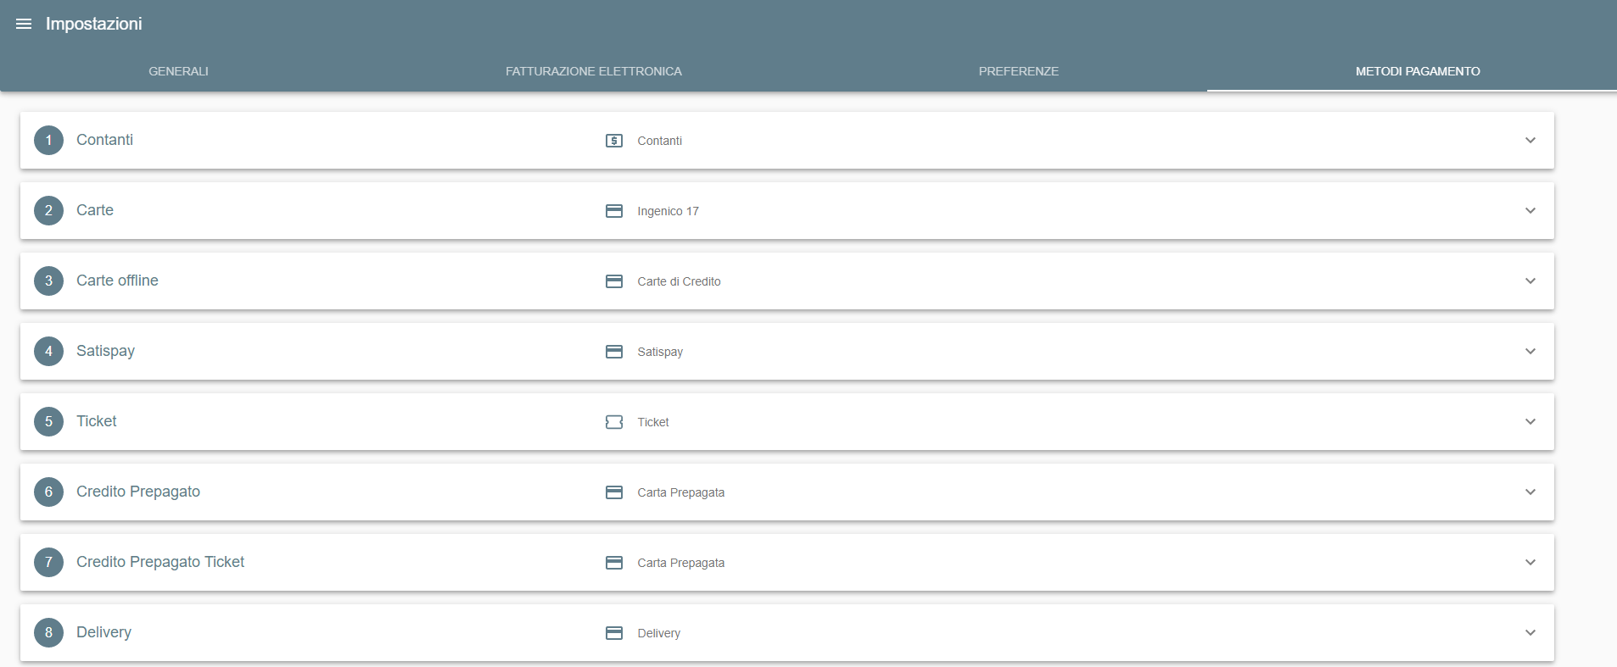Click the card icon beside Carte di Credito

click(x=614, y=281)
